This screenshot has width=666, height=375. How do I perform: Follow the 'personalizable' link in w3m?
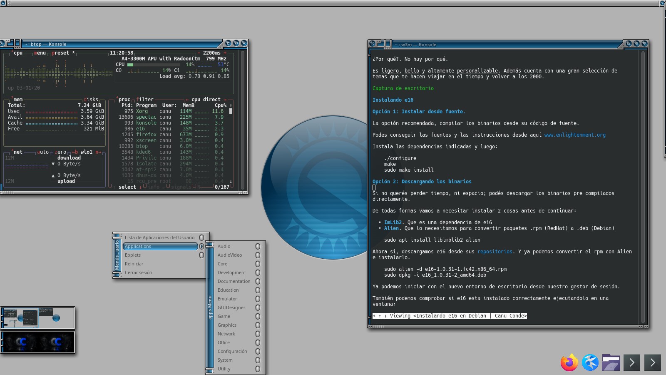point(477,71)
